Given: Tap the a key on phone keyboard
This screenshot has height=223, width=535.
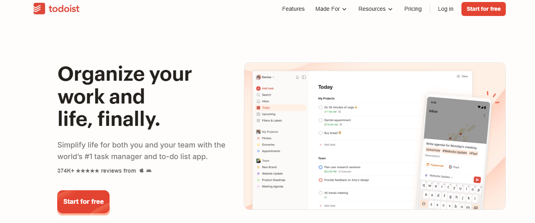Looking at the screenshot, I should 427,194.
